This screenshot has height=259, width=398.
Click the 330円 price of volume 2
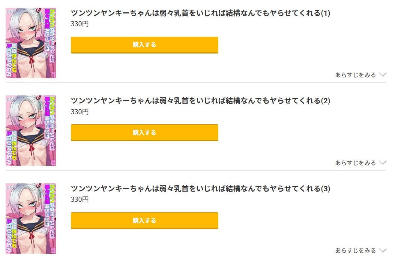[80, 112]
